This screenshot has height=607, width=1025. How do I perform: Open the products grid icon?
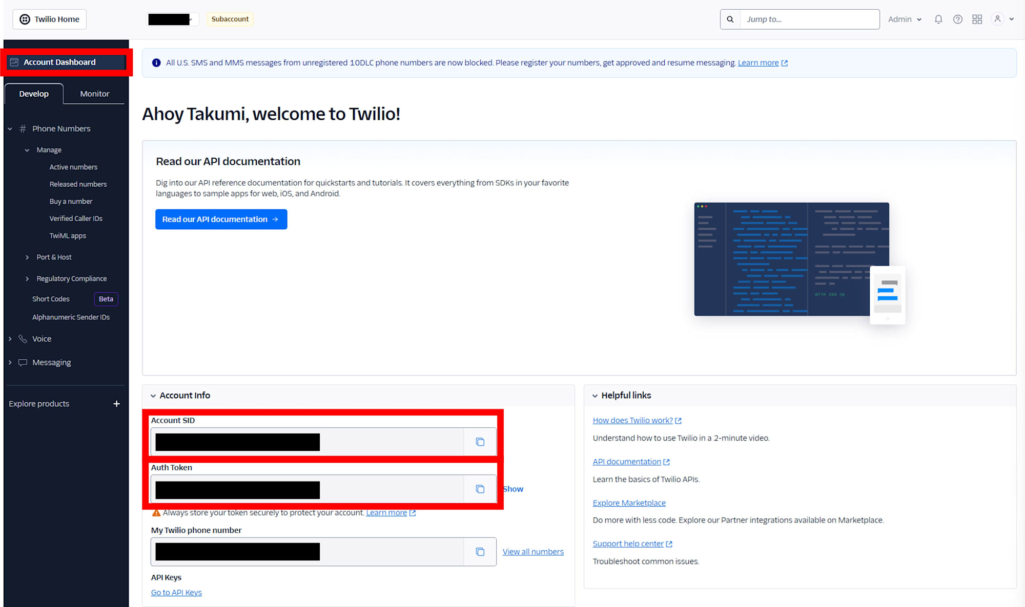pyautogui.click(x=977, y=19)
